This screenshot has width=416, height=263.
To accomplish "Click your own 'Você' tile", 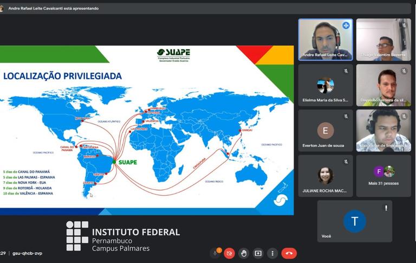I will pyautogui.click(x=354, y=221).
